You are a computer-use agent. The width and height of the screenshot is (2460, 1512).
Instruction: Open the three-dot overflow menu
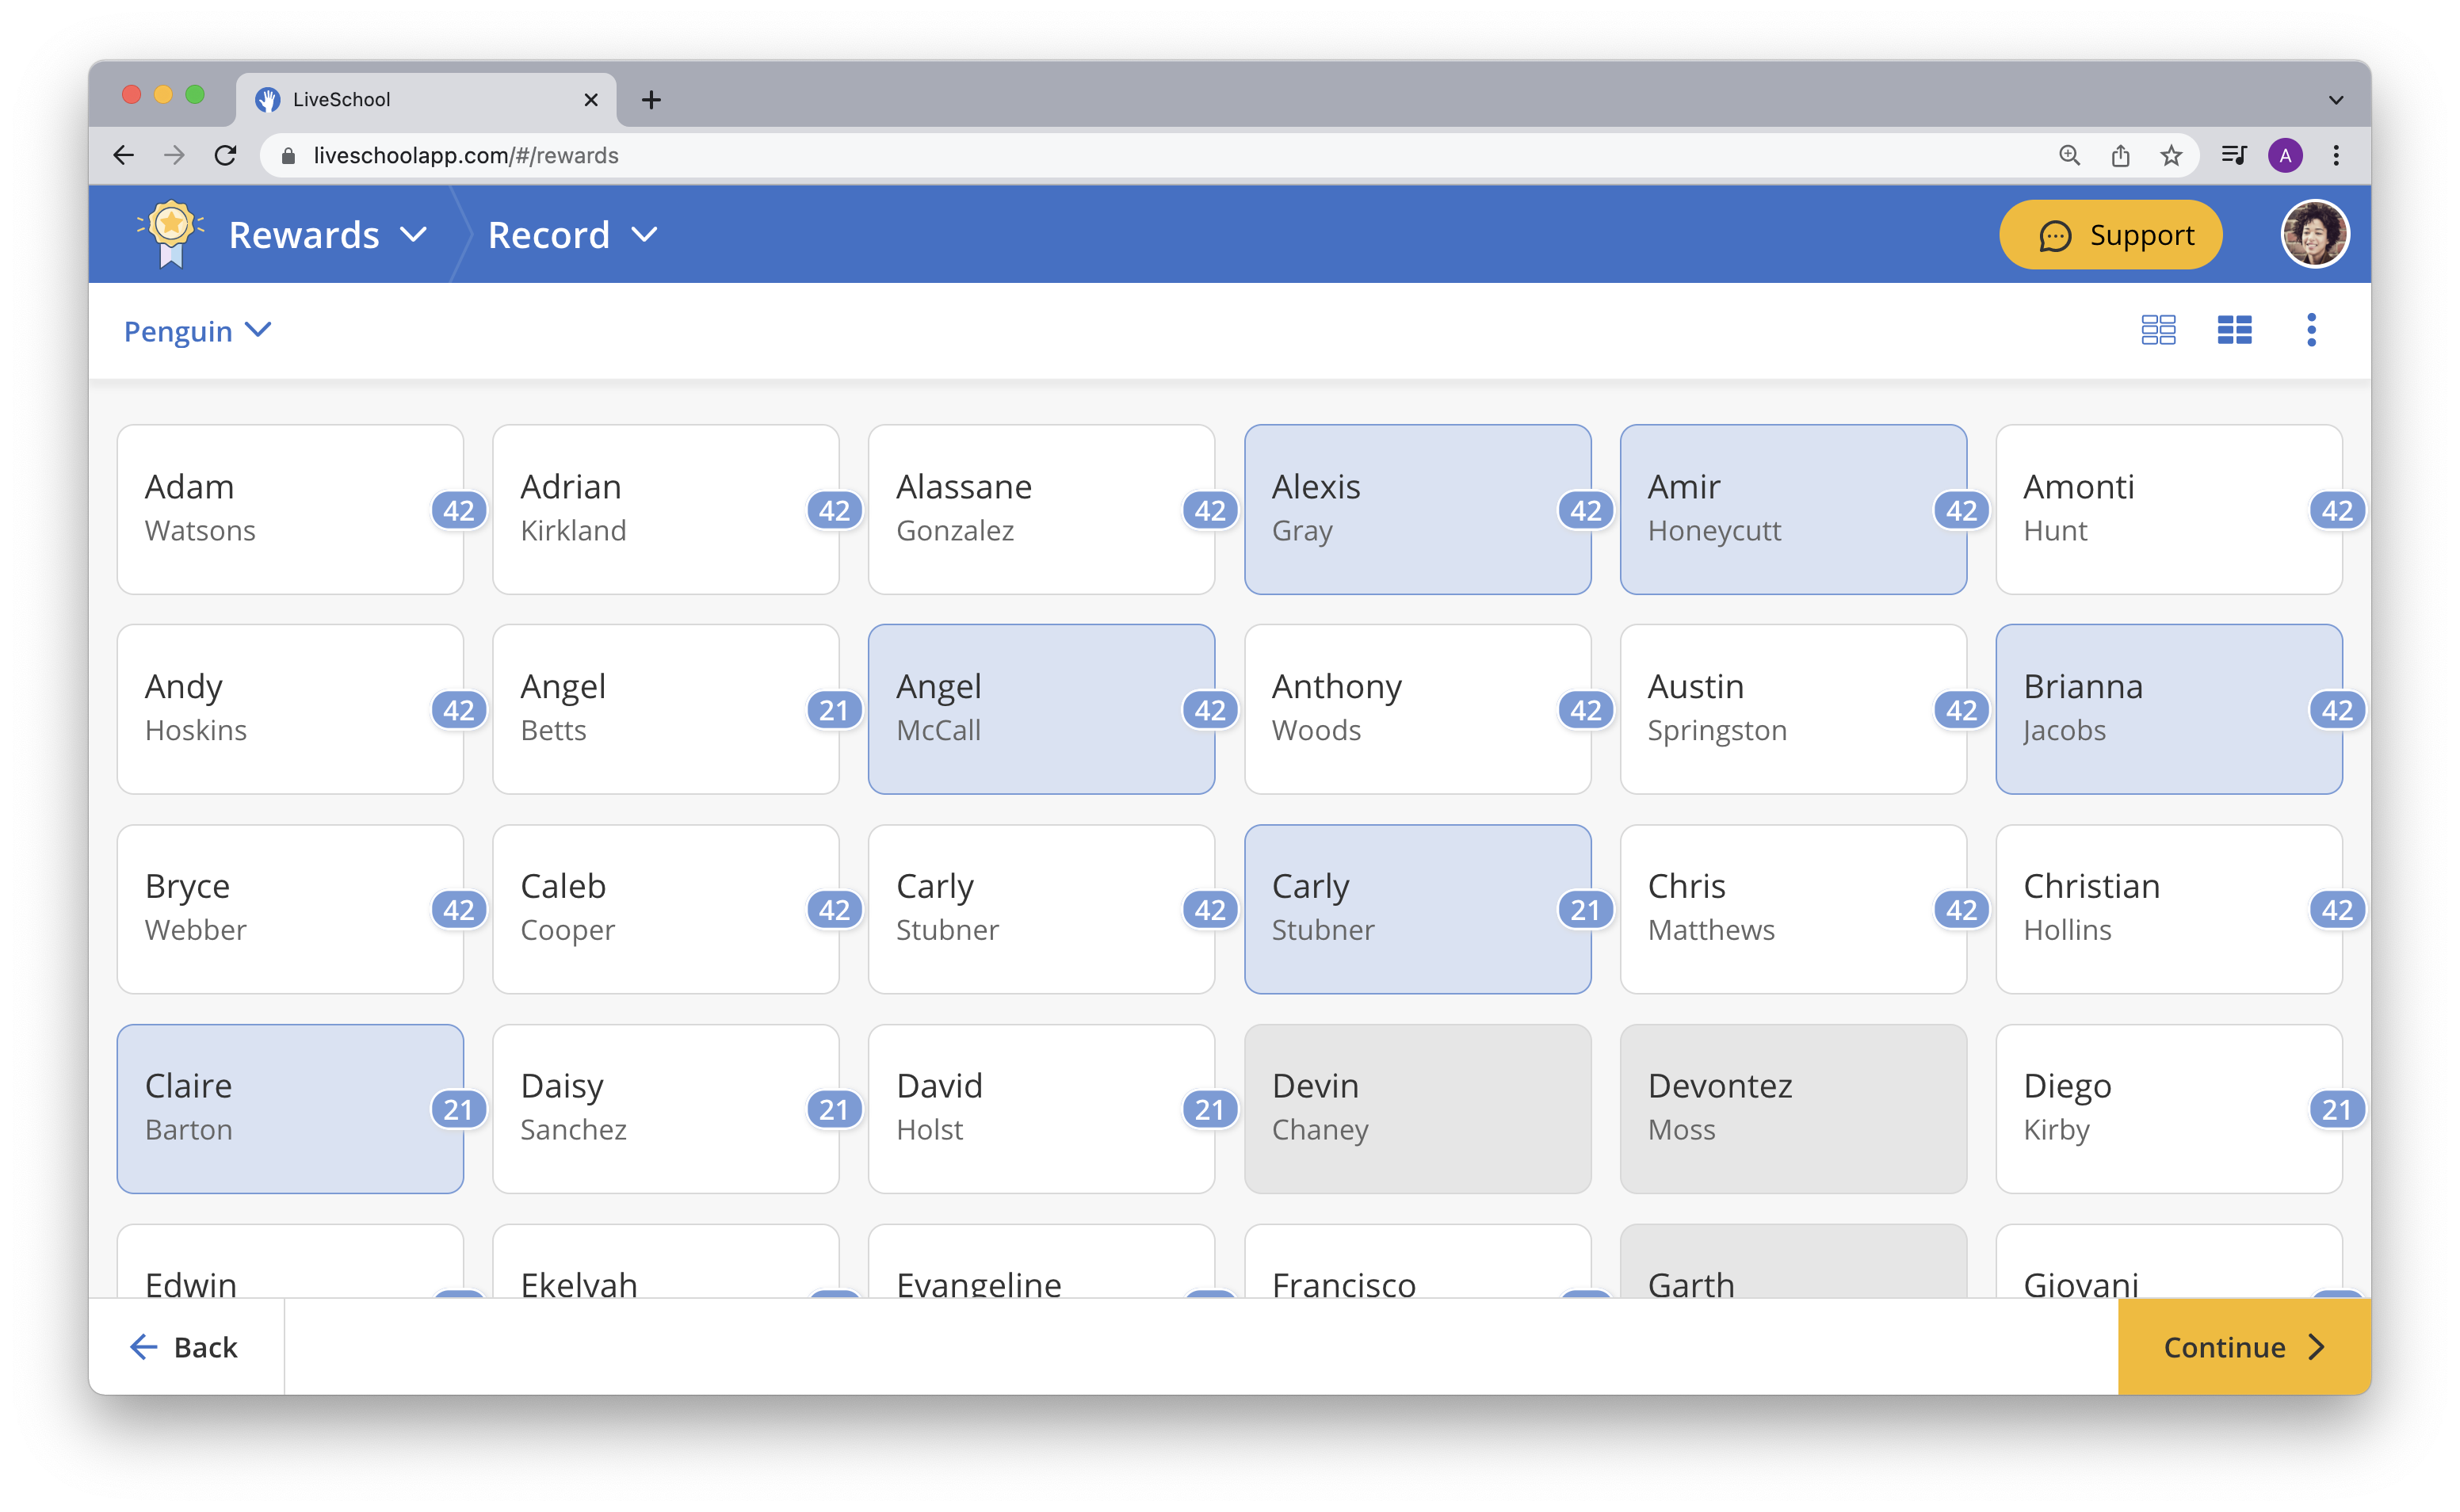tap(2311, 330)
